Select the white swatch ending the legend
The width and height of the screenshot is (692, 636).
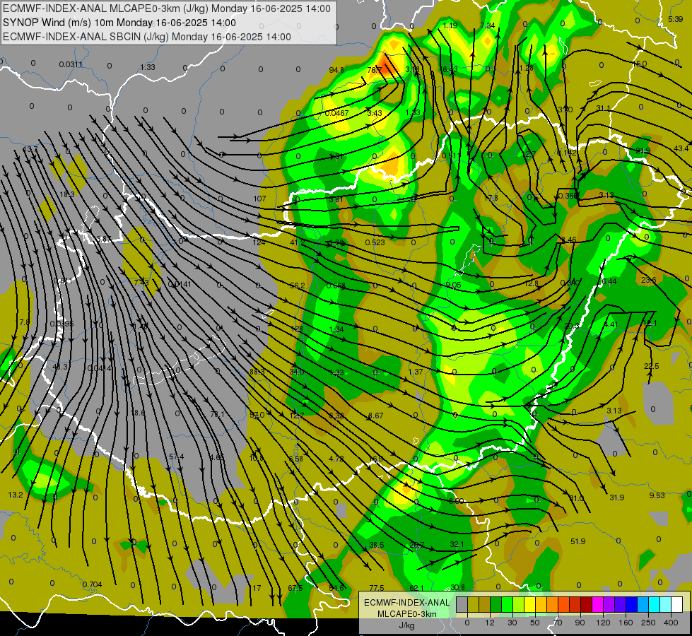(676, 605)
